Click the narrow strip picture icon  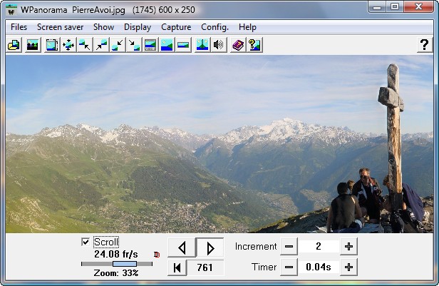tap(183, 45)
